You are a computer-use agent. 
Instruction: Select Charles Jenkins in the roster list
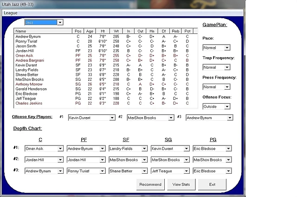(x=106, y=103)
